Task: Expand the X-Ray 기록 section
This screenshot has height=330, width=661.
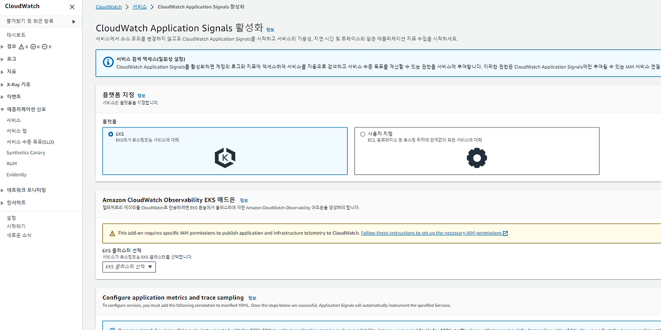Action: click(x=2, y=85)
